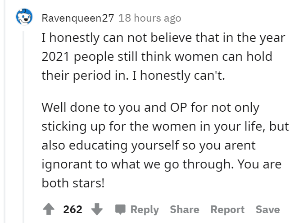Image resolution: width=308 pixels, height=223 pixels.
Task: Click the 262 vote score
Action: point(72,209)
